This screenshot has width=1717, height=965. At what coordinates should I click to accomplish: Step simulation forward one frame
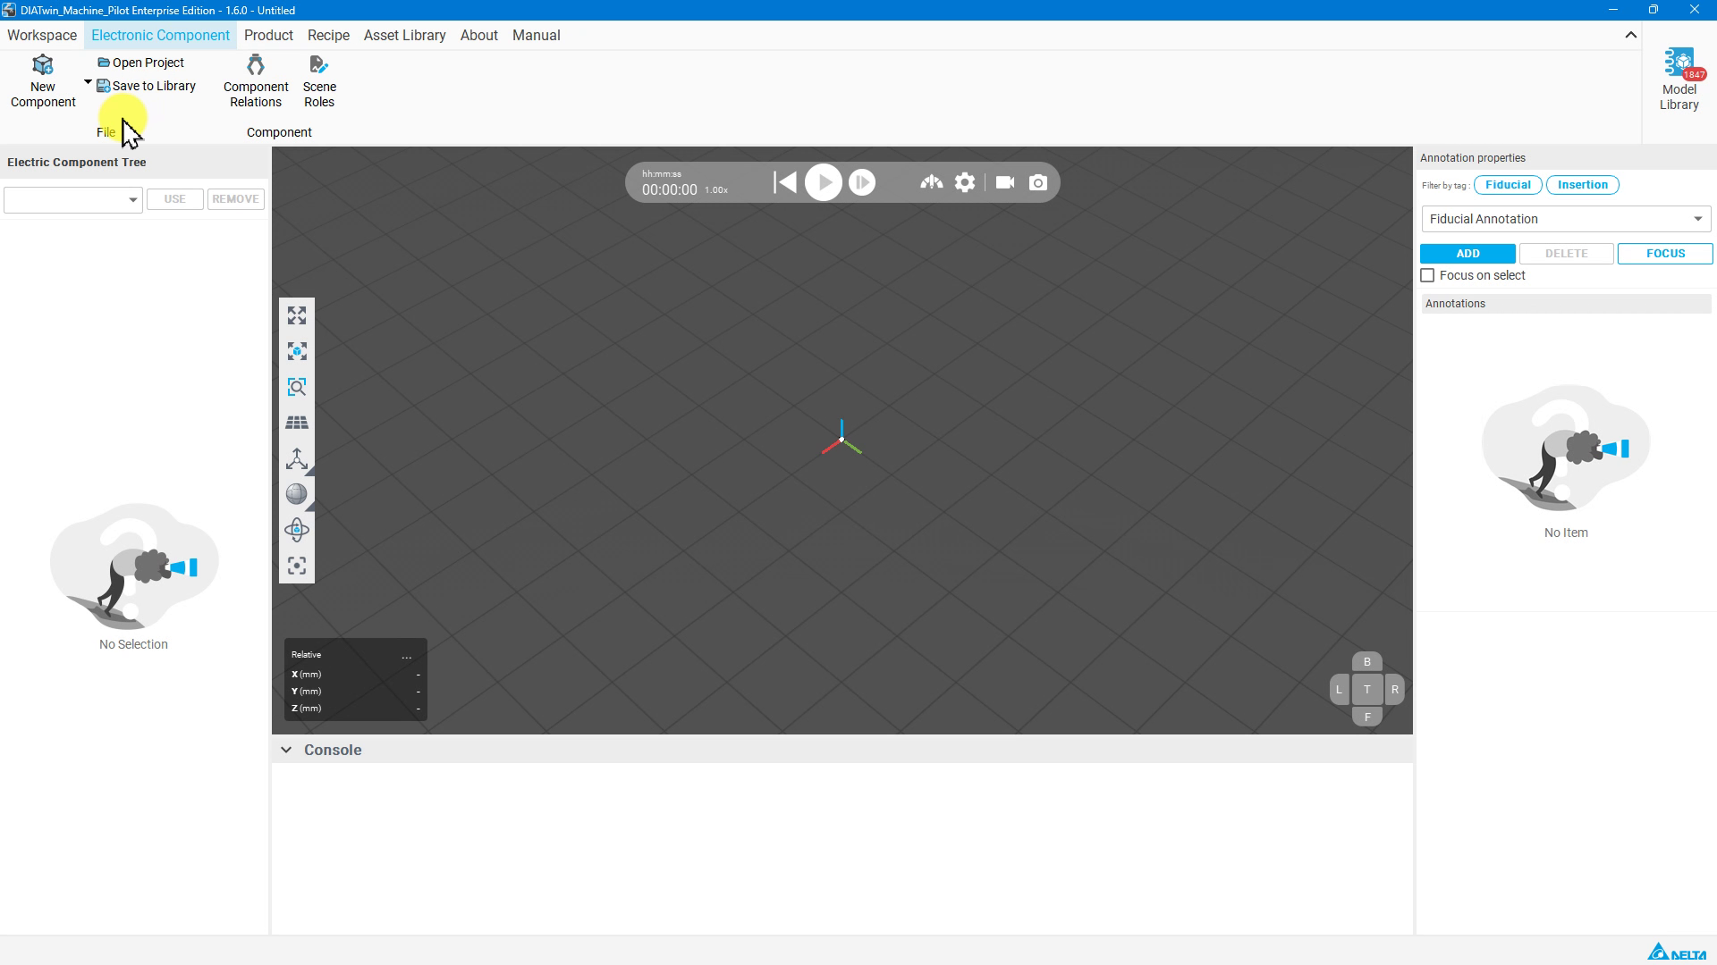coord(862,182)
